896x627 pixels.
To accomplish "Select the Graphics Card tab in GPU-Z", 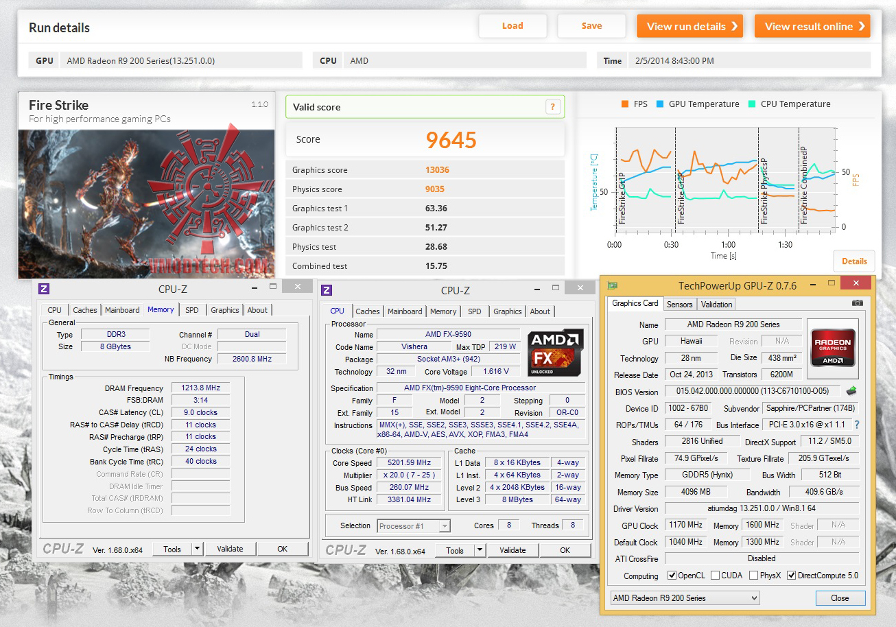I will coord(635,303).
